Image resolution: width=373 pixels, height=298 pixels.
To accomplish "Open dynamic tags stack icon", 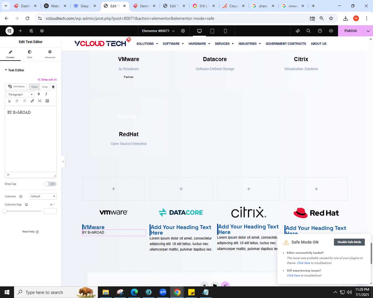I will [53, 87].
